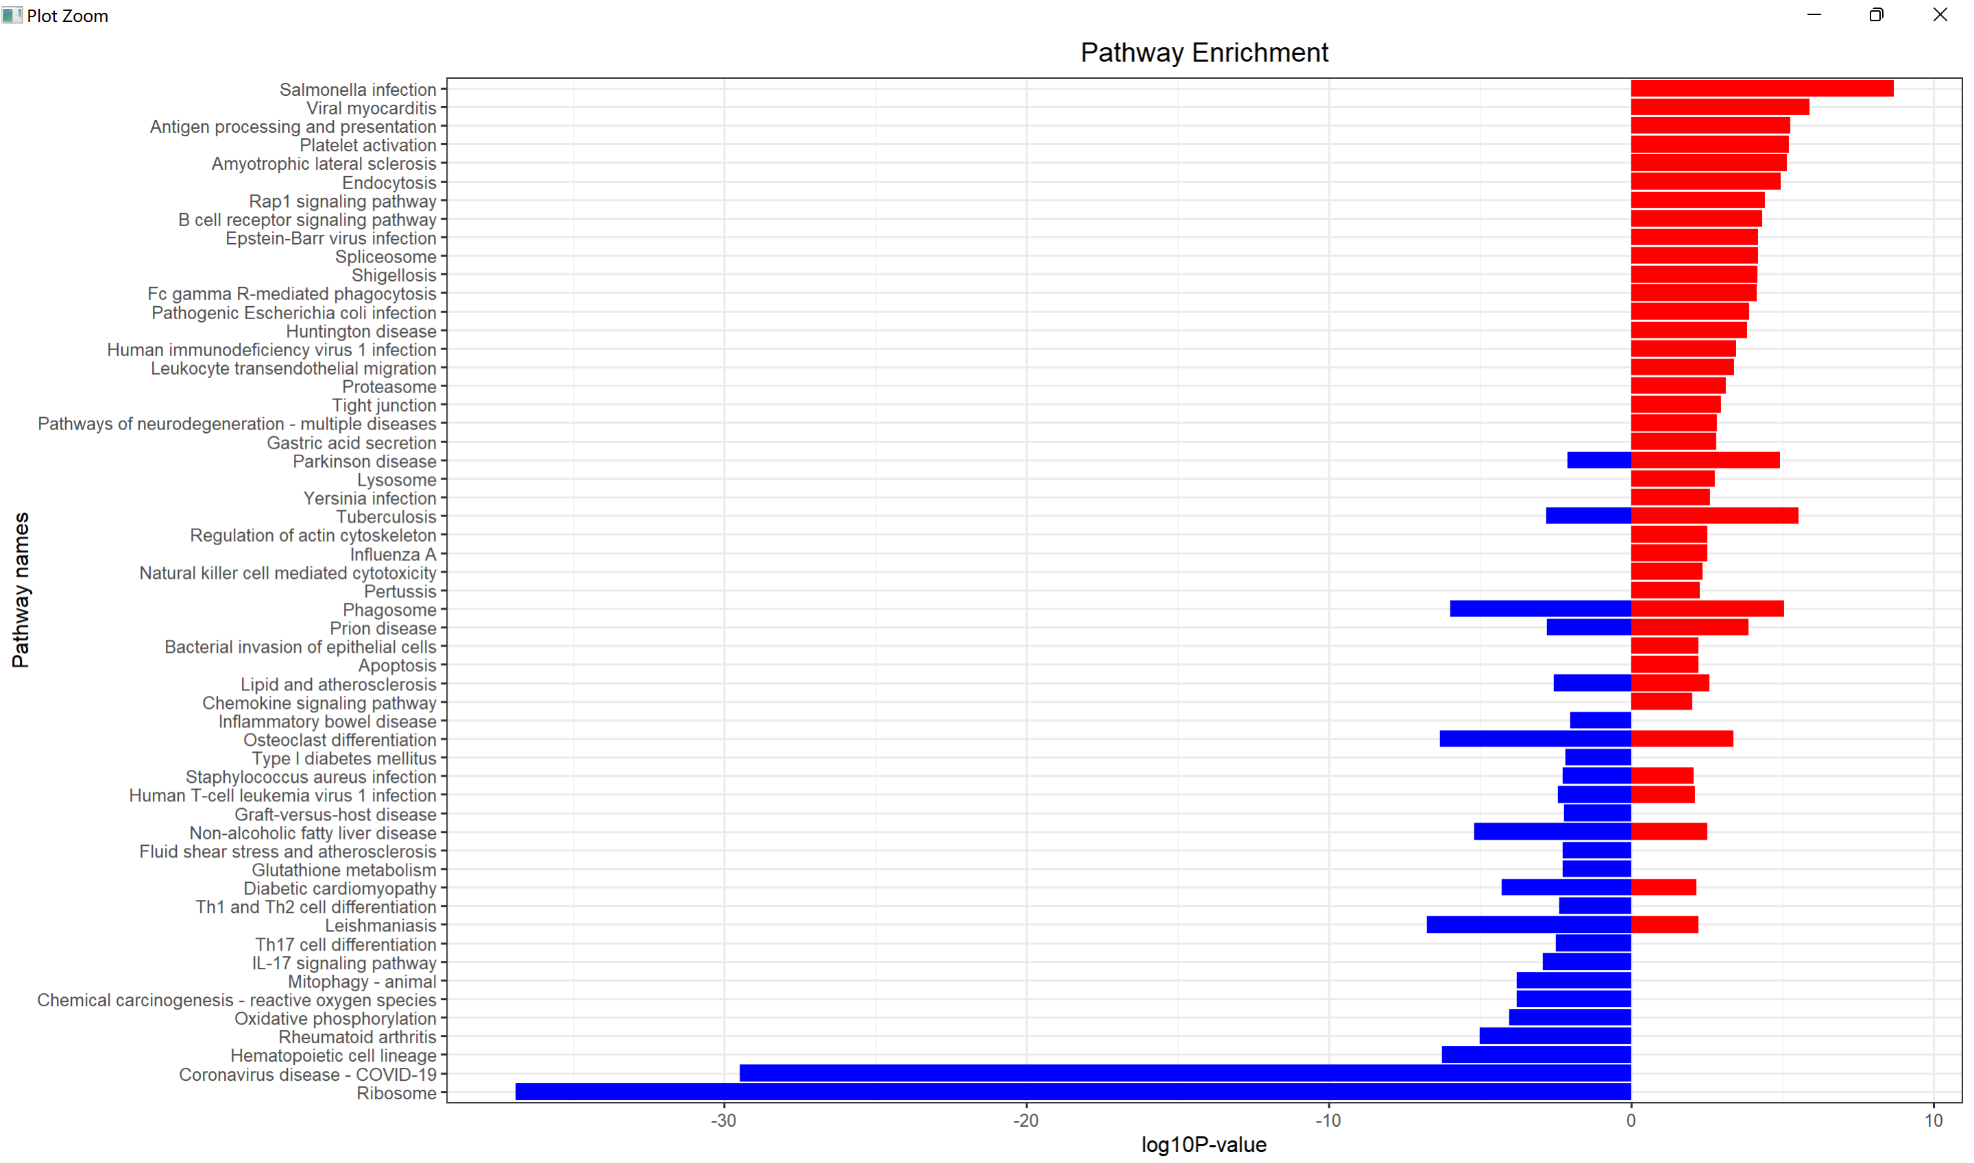Click the Prion disease label
1974x1163 pixels.
click(x=382, y=629)
